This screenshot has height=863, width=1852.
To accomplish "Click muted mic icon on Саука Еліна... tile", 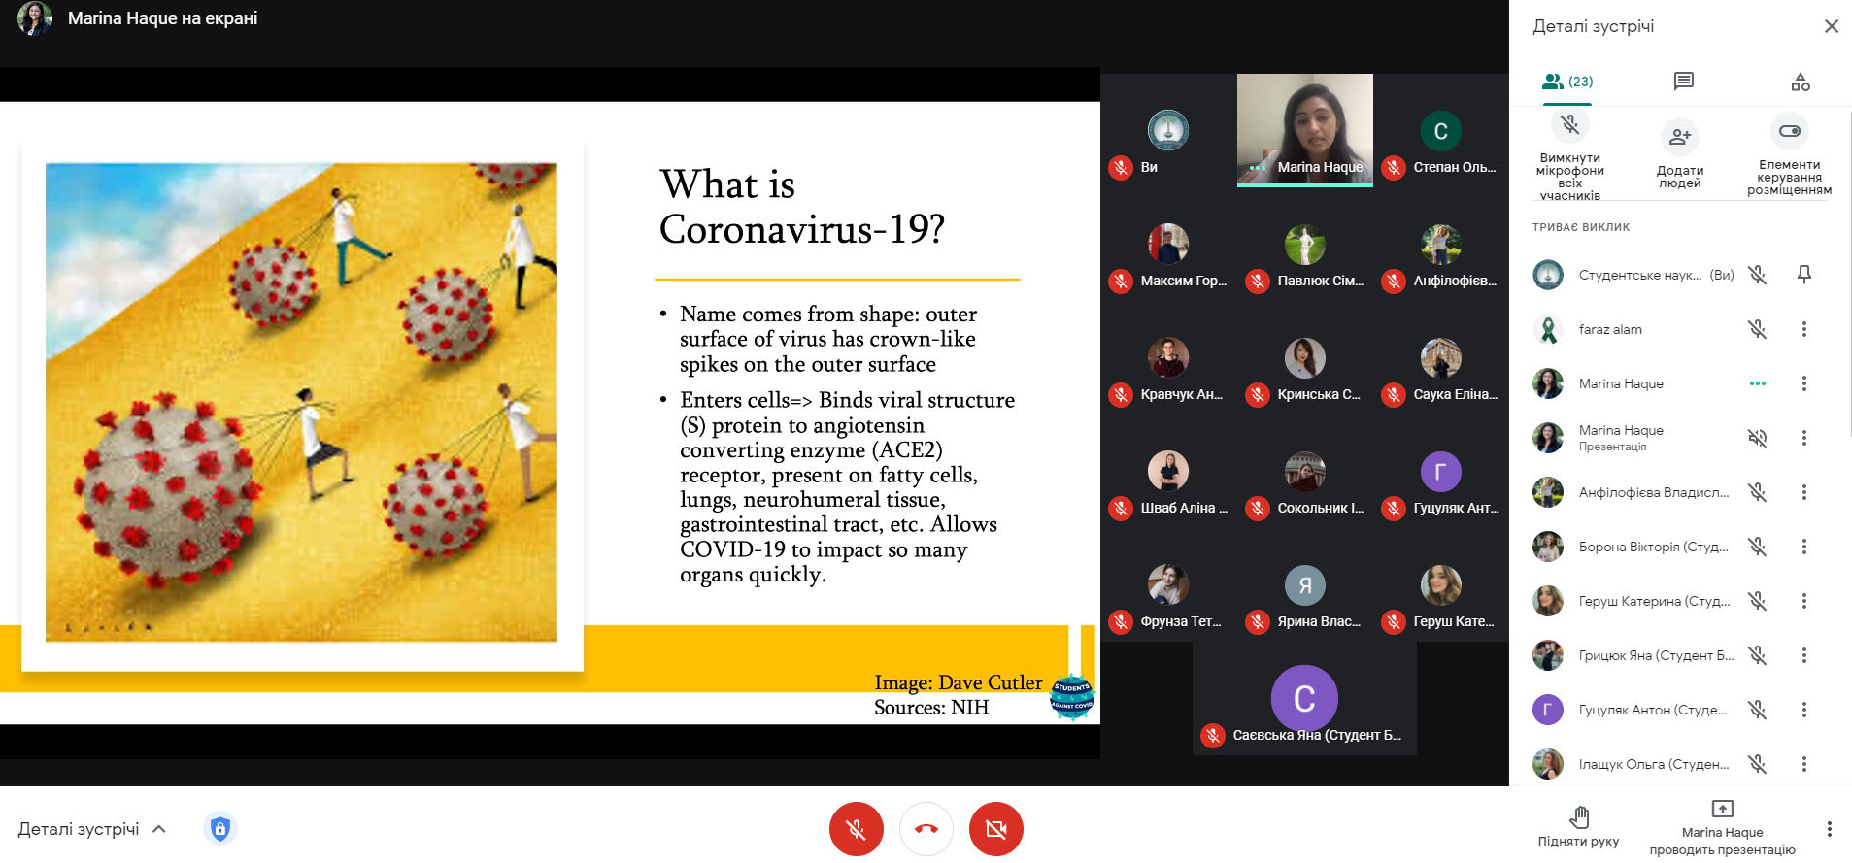I will pos(1394,395).
